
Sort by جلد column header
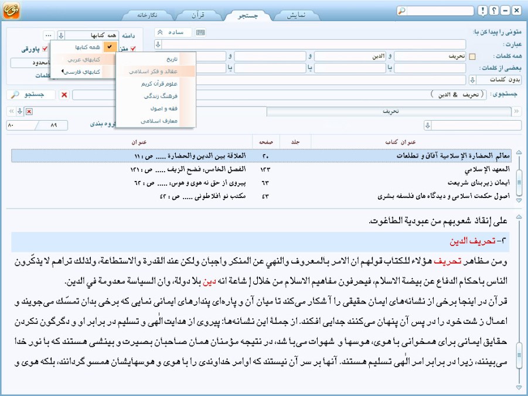tap(295, 142)
